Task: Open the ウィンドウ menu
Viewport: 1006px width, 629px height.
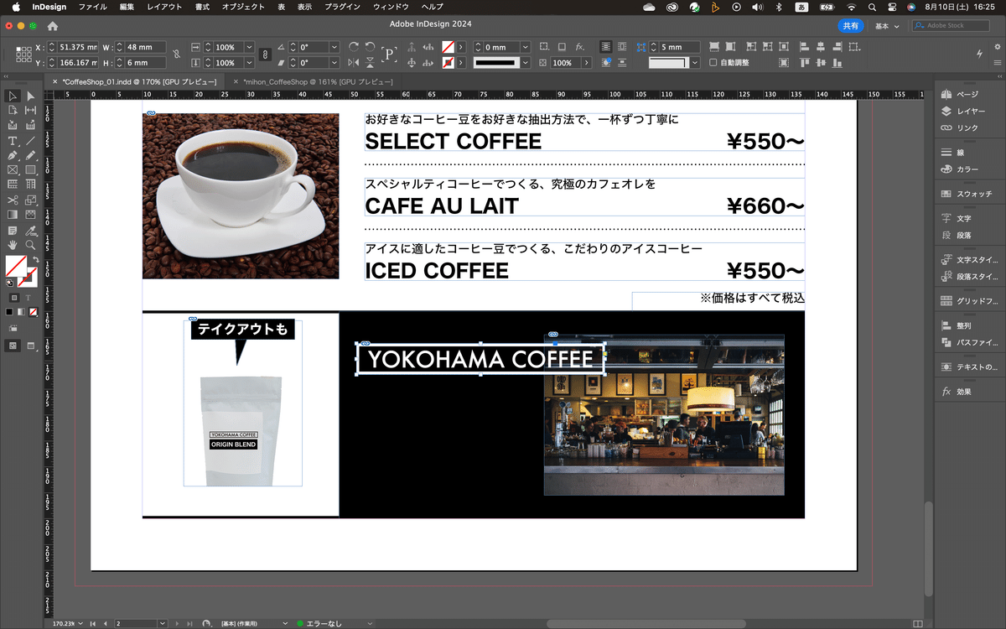Action: (391, 7)
